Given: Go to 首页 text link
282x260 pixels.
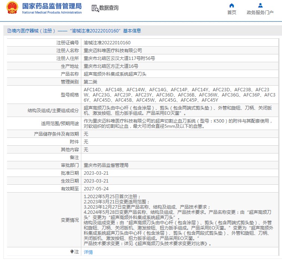Looking at the screenshot, I should 232,12.
